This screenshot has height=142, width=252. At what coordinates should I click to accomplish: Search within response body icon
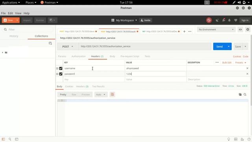[x=245, y=95]
